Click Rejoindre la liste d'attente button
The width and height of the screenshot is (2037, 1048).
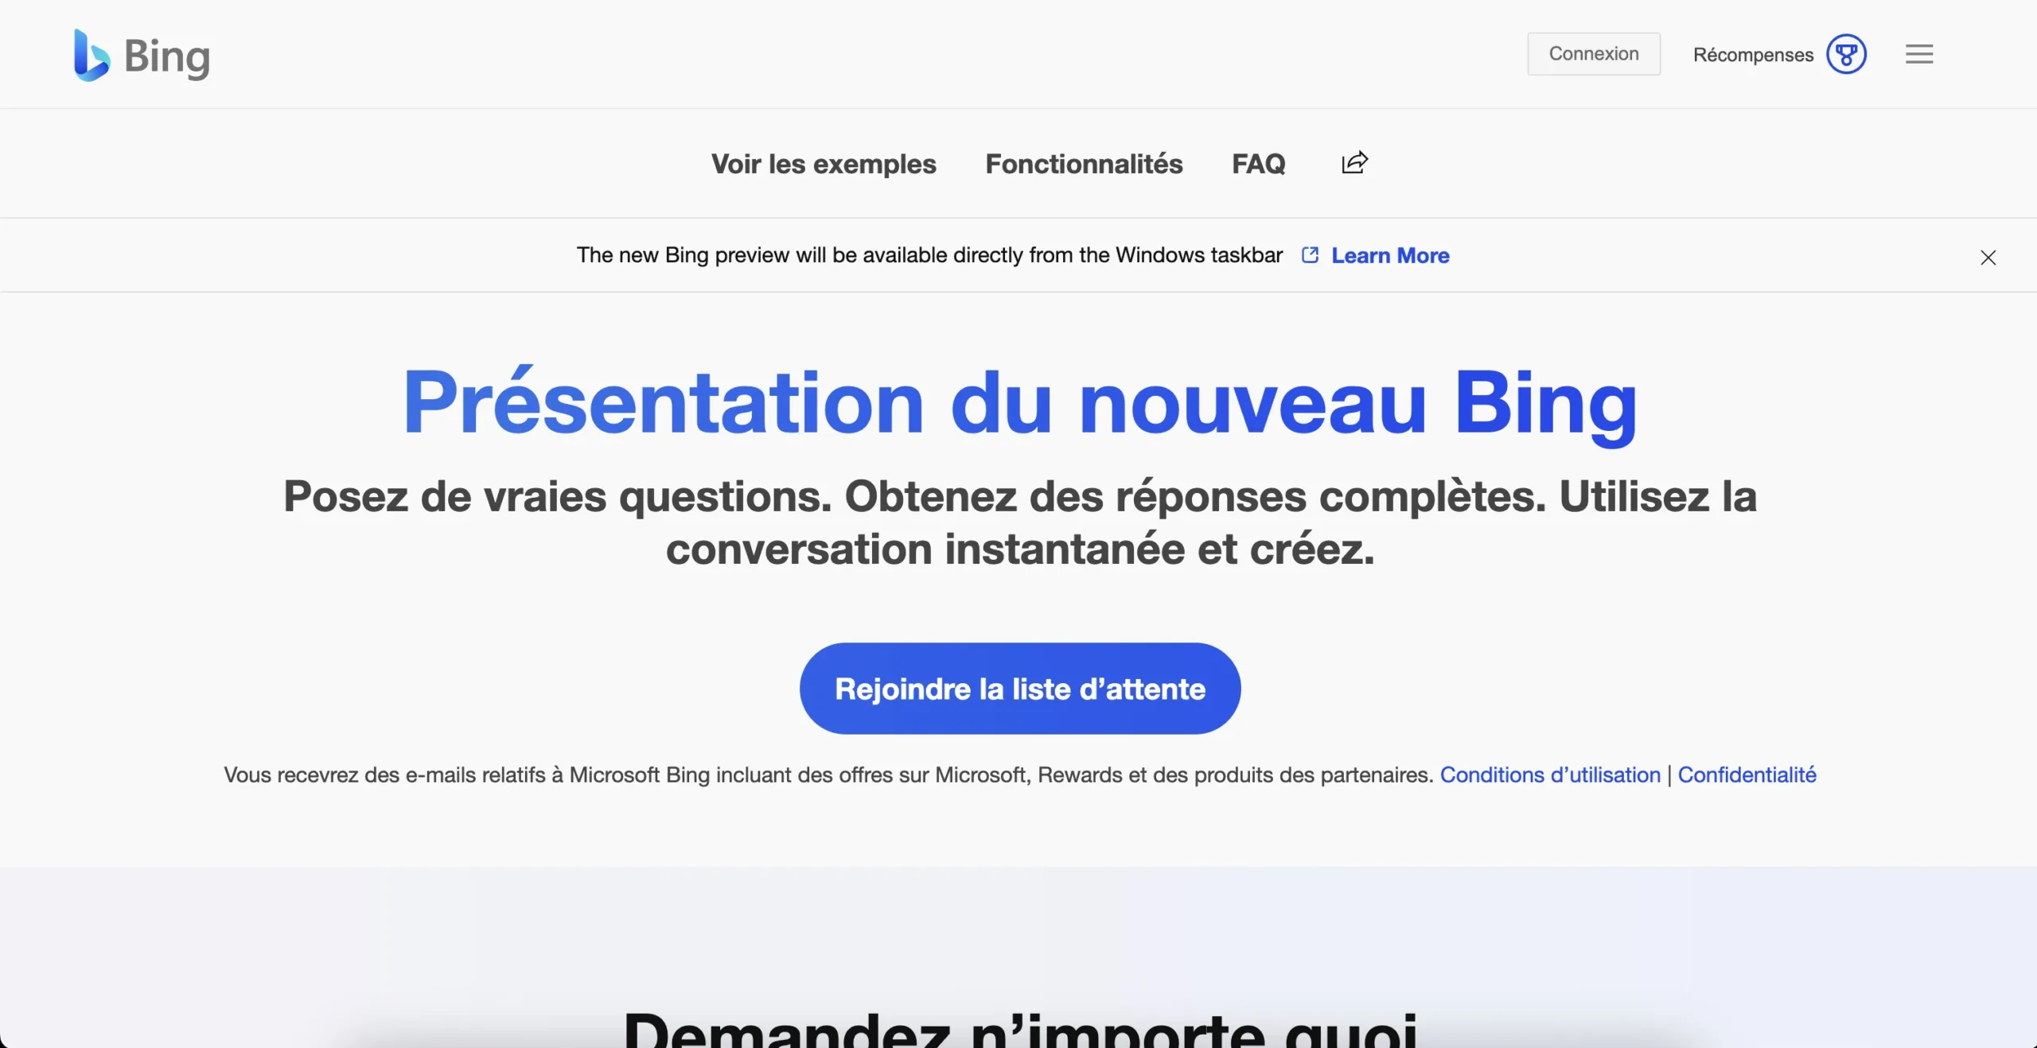tap(1019, 687)
